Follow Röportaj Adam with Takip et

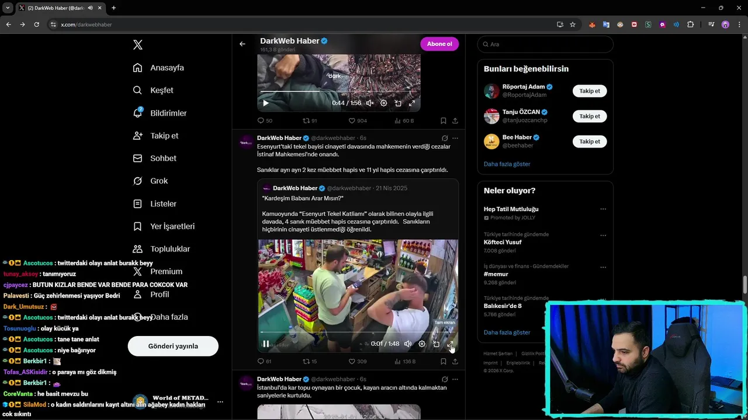point(590,91)
